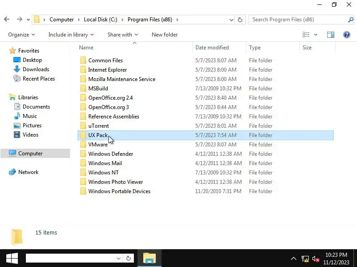Open recent locations dropdown arrow
This screenshot has height=267, width=357.
point(28,20)
